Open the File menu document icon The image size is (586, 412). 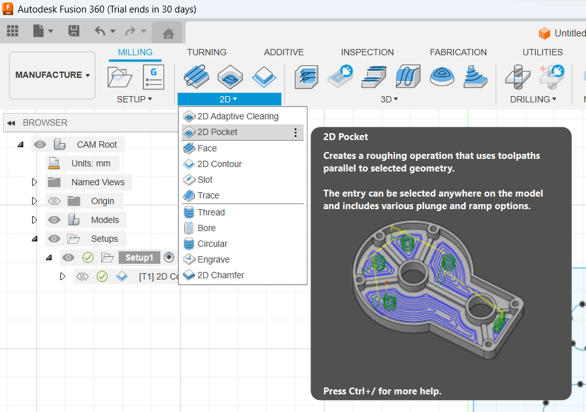coord(38,31)
